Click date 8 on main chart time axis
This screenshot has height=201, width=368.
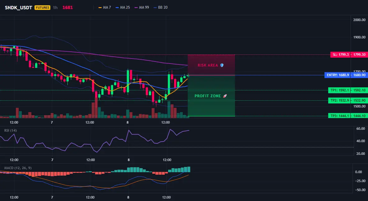point(128,122)
